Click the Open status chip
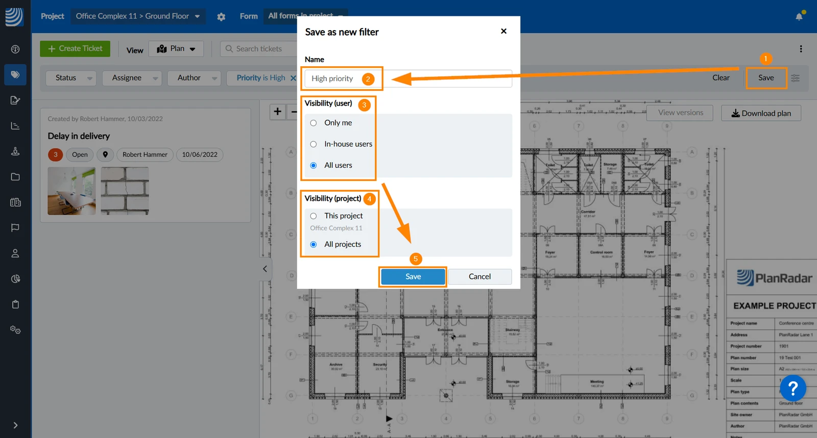The image size is (817, 438). pos(80,154)
